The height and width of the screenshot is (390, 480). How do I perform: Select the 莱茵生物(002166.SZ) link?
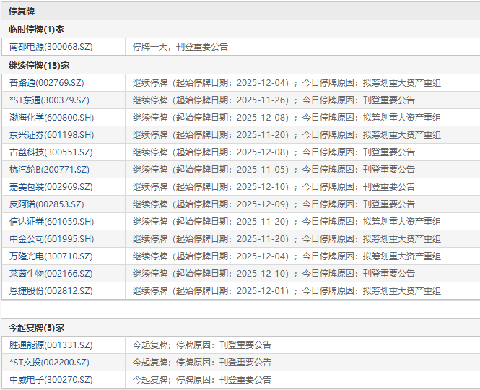(x=51, y=274)
